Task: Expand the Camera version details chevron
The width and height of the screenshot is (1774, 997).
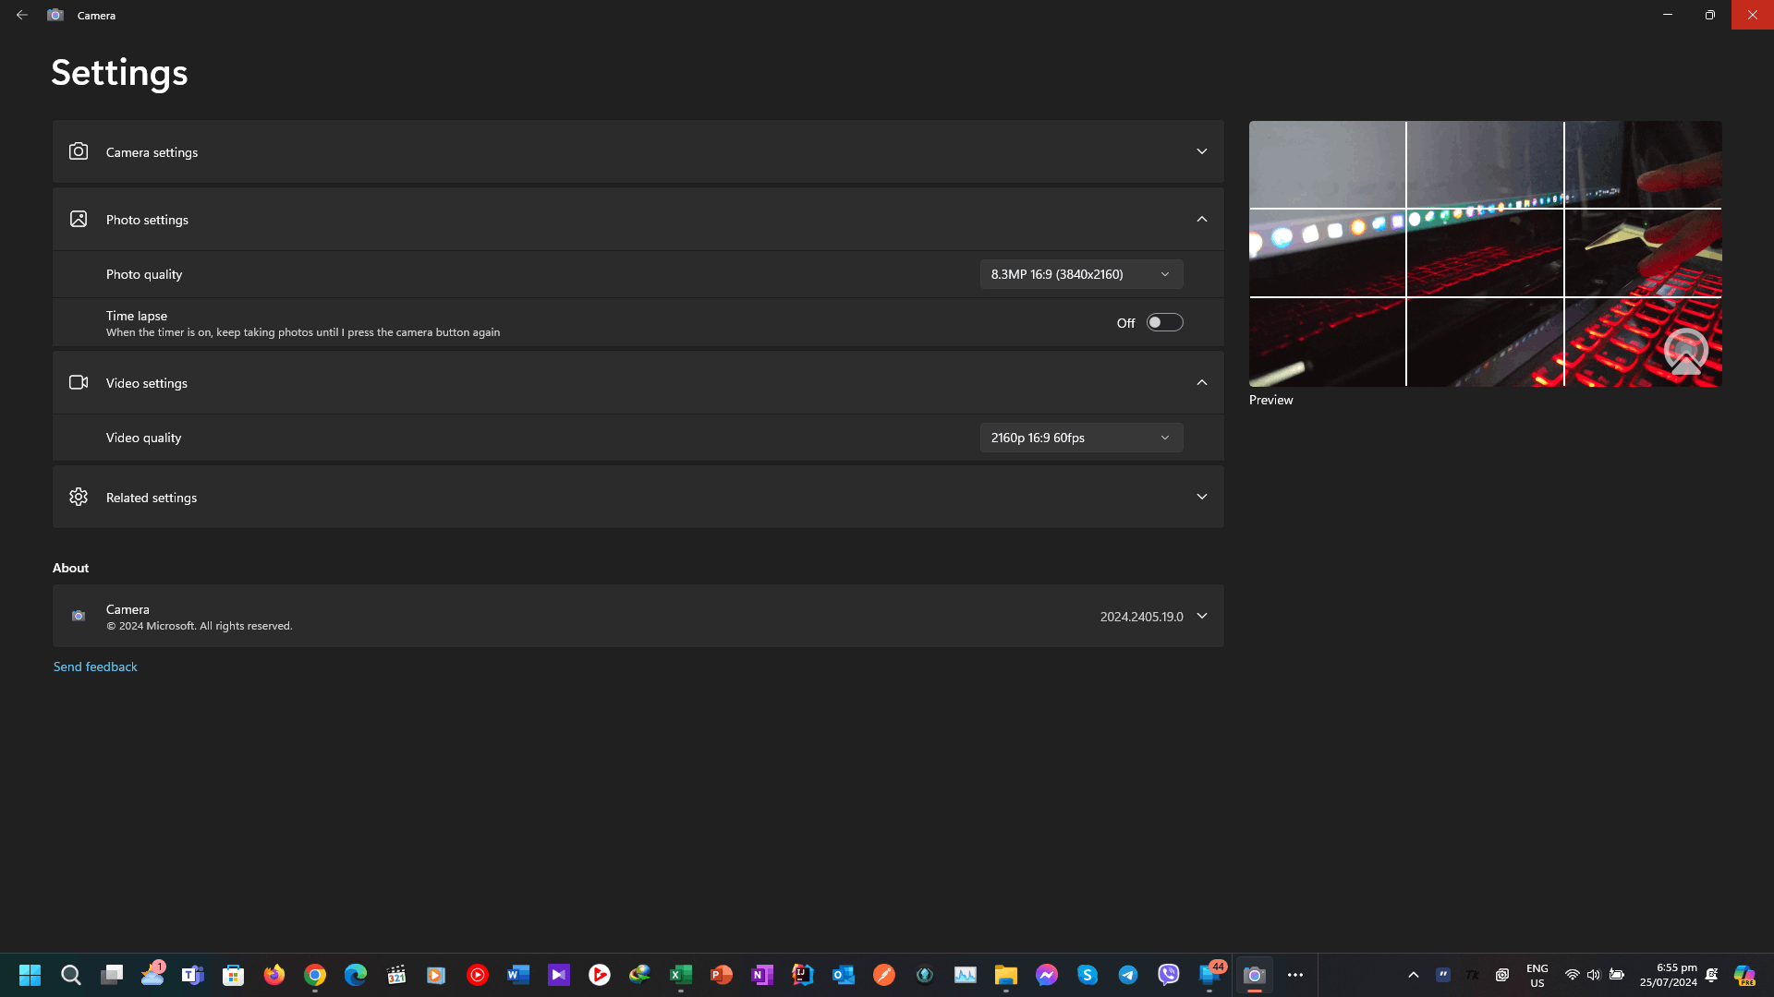Action: [x=1201, y=616]
